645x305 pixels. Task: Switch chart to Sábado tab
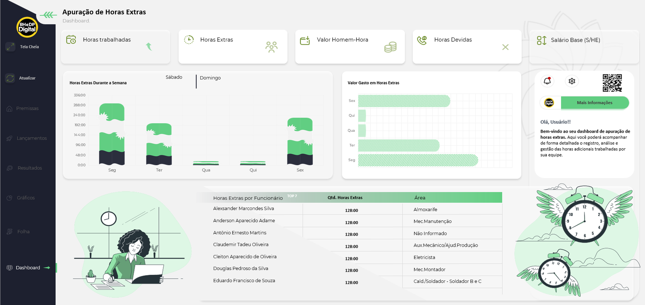pos(174,77)
